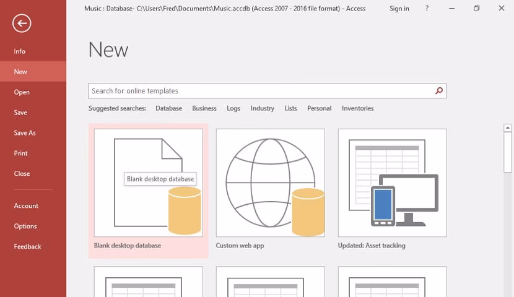Click the template list scrollbar thumb
Screen dimensions: 514x297
[508, 152]
